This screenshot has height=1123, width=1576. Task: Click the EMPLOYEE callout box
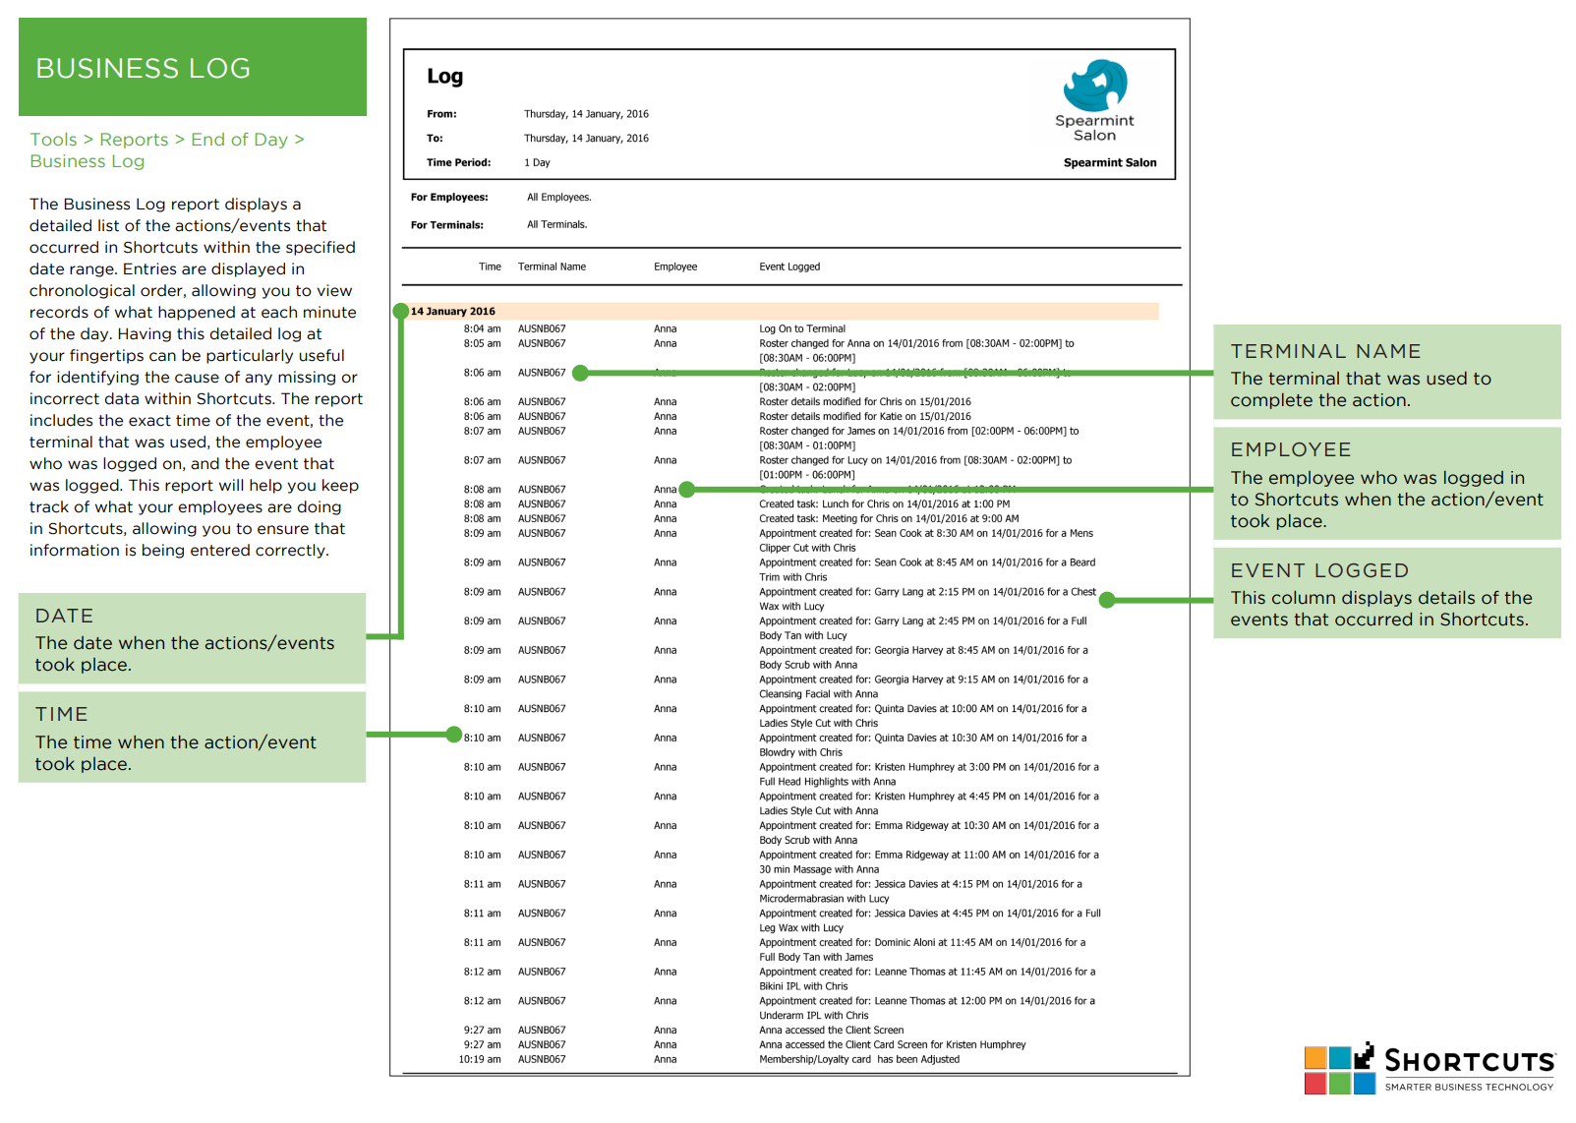pyautogui.click(x=1387, y=484)
